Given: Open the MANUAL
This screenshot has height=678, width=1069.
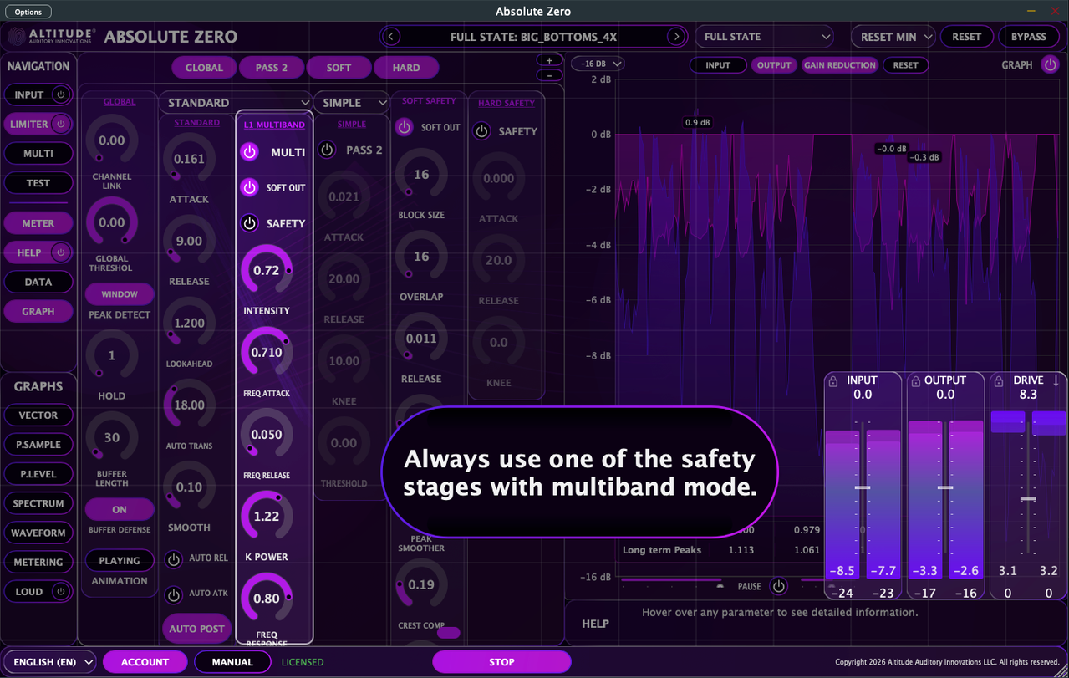Looking at the screenshot, I should point(232,662).
